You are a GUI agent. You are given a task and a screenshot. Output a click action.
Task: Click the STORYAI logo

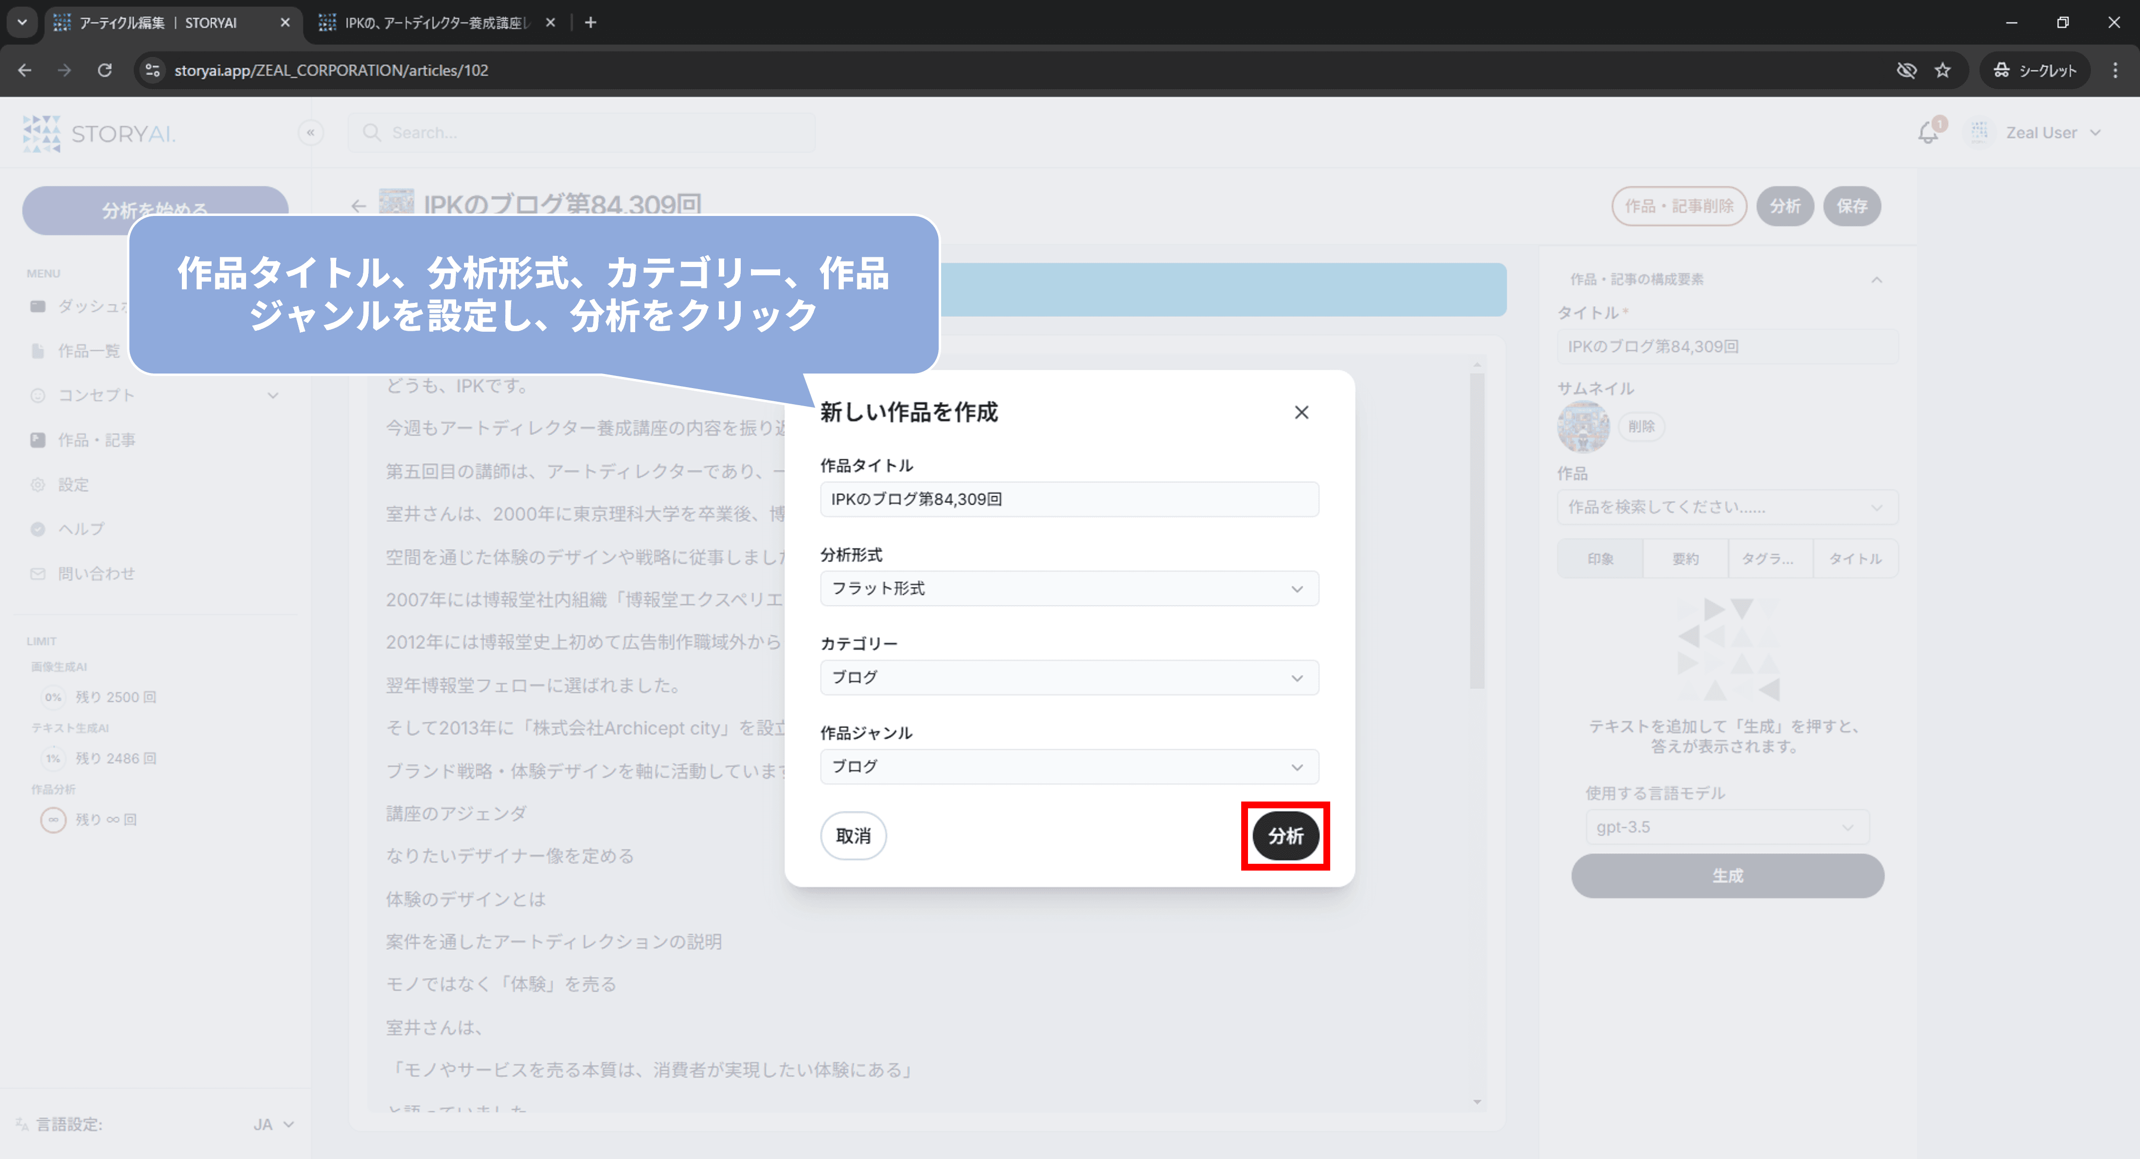coord(99,133)
